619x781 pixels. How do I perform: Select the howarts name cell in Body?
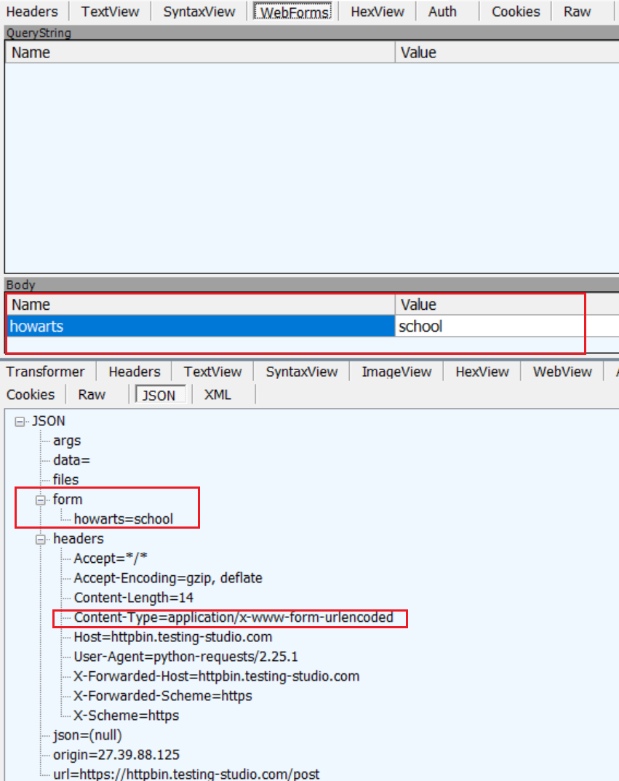(36, 327)
